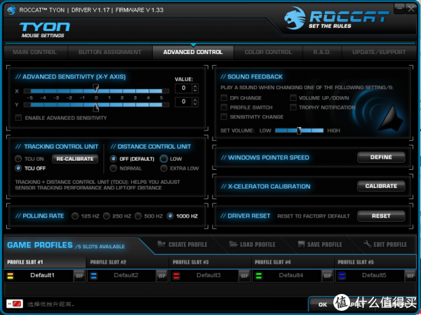Increase the X sensitivity value with up arrow
The image size is (421, 315).
pos(195,86)
